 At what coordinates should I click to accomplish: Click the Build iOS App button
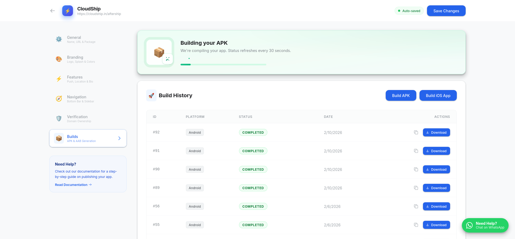point(438,95)
